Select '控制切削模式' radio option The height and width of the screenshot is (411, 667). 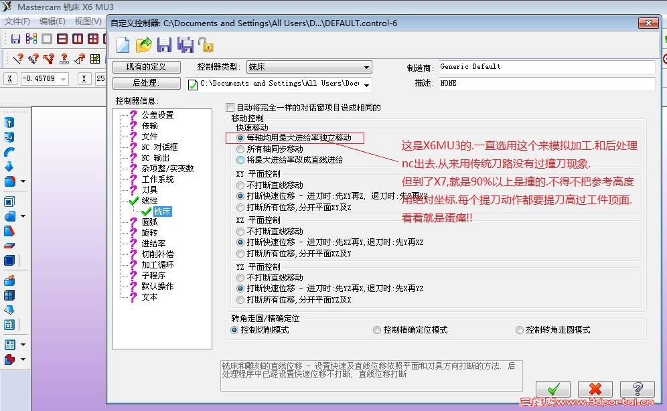pyautogui.click(x=234, y=330)
